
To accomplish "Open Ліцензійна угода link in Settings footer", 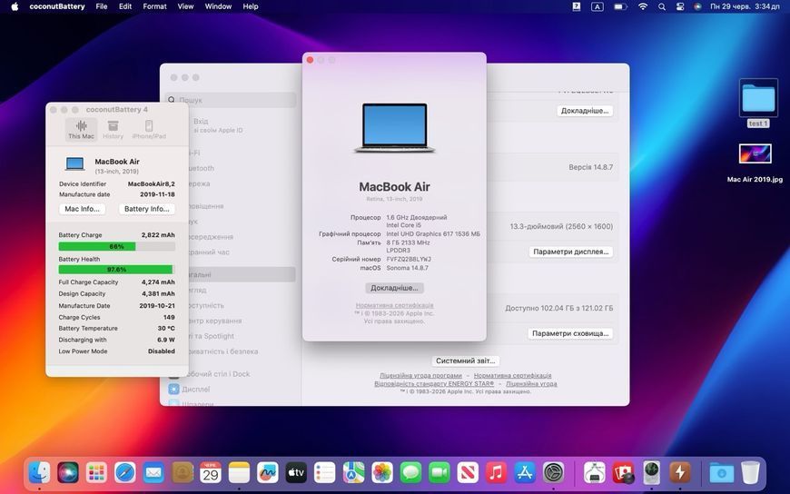I will click(531, 383).
